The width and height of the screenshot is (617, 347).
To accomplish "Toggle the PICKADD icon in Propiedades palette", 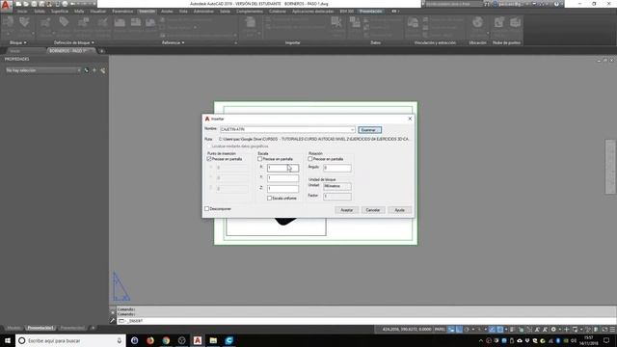I will [86, 70].
